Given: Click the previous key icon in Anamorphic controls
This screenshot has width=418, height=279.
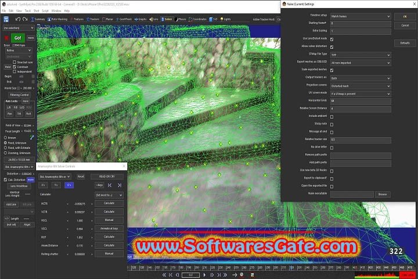Looking at the screenshot, I should coord(110,185).
